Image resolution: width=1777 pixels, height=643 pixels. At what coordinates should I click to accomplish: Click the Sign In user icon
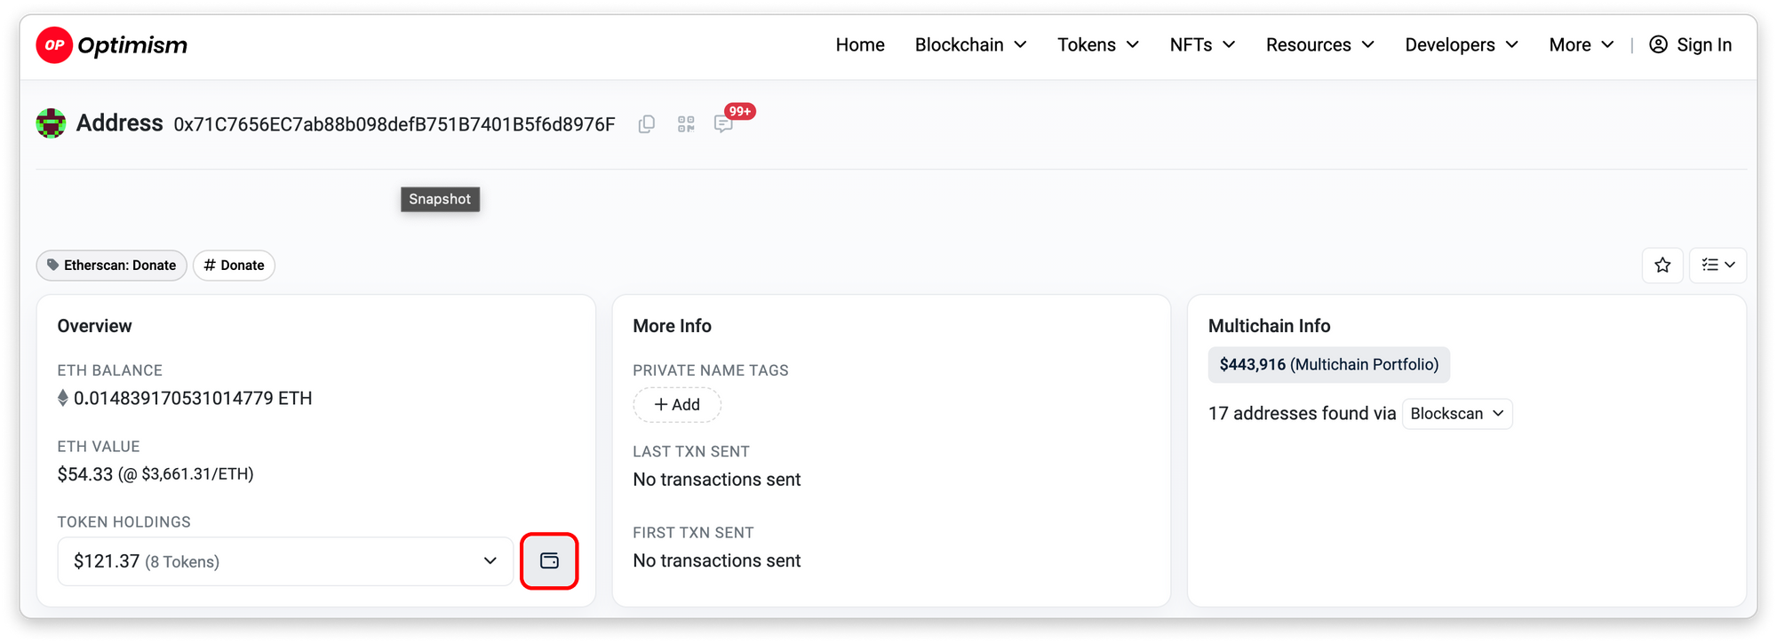1658,45
